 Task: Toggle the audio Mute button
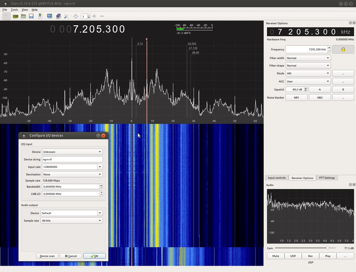(276, 256)
